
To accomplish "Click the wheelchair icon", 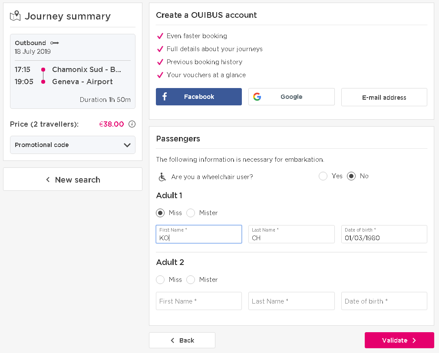I will pos(162,176).
